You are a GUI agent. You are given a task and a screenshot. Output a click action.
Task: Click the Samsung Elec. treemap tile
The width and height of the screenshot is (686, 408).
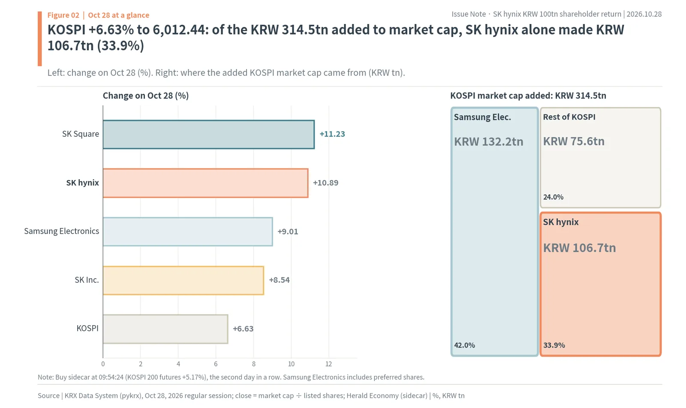pos(495,231)
